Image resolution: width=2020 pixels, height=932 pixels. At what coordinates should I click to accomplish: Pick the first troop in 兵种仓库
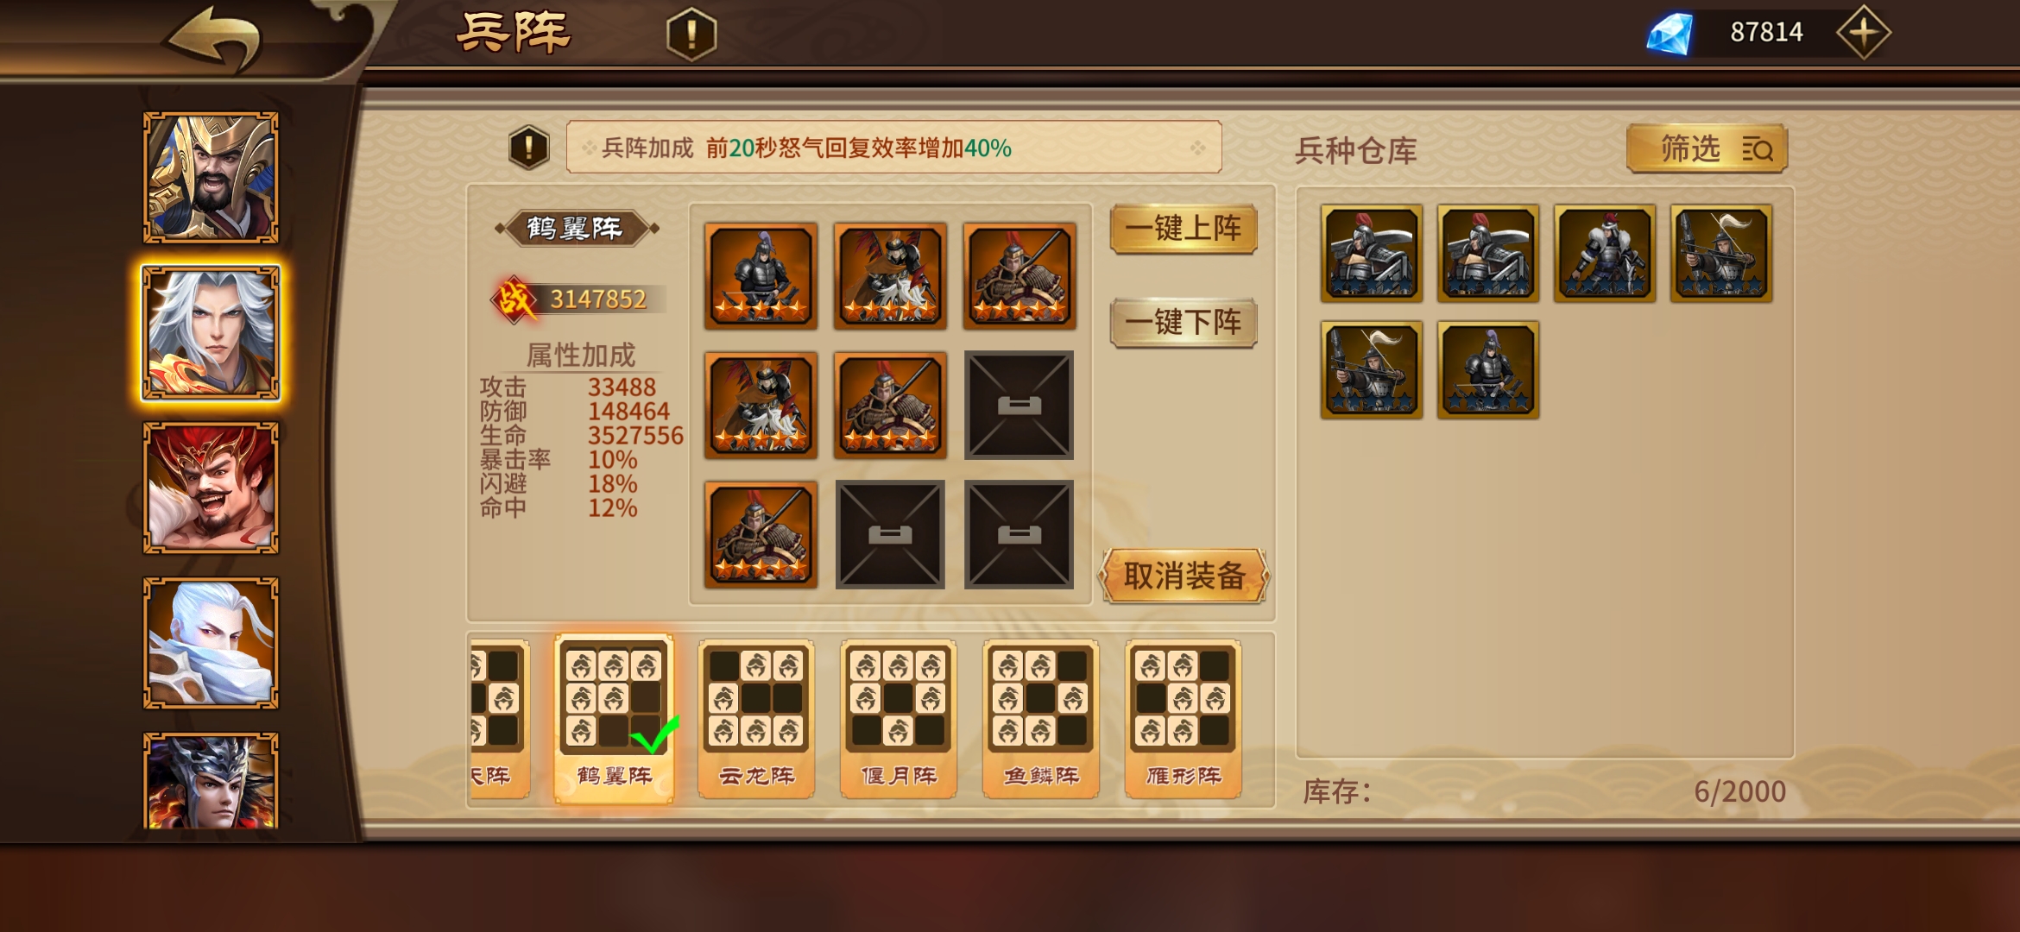pos(1372,253)
